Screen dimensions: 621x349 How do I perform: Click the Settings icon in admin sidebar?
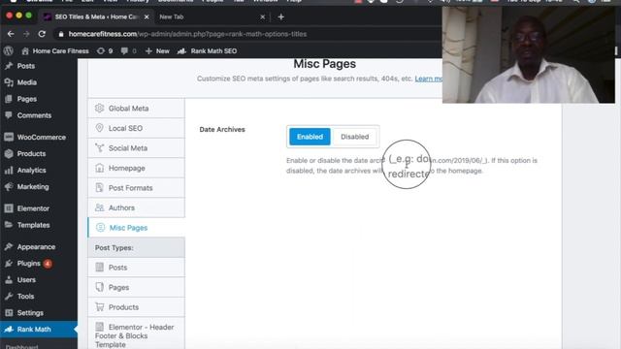pyautogui.click(x=9, y=312)
